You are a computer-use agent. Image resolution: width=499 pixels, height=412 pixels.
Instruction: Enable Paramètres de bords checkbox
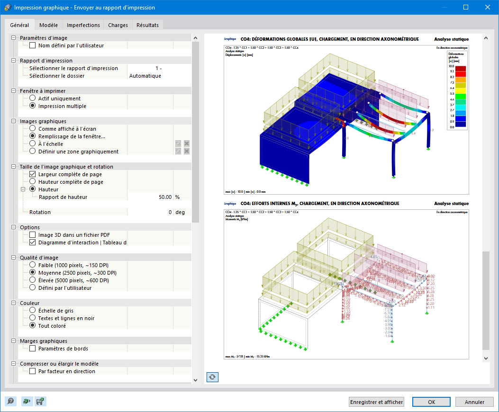[32, 349]
